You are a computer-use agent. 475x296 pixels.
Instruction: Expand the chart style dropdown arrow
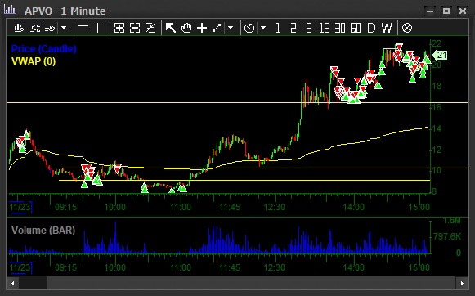pyautogui.click(x=64, y=28)
